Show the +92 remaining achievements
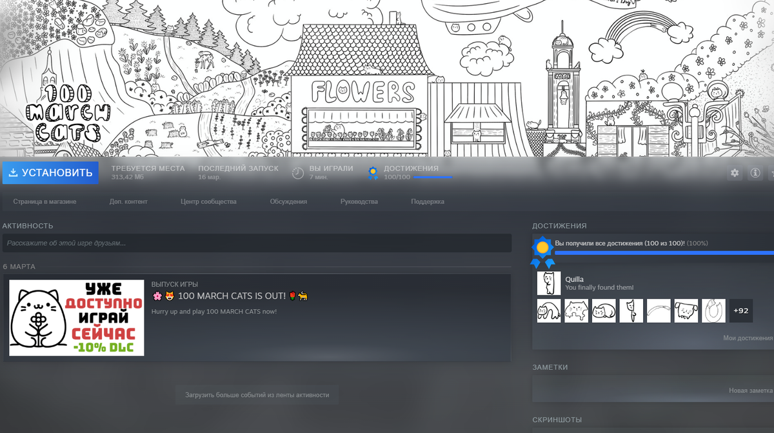Viewport: 774px width, 433px height. pyautogui.click(x=741, y=310)
